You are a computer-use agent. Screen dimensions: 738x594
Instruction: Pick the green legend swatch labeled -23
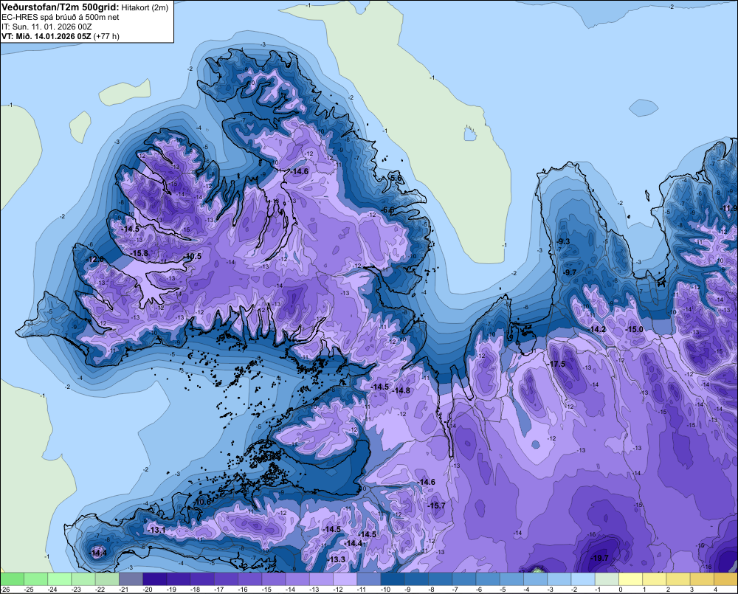(83, 579)
